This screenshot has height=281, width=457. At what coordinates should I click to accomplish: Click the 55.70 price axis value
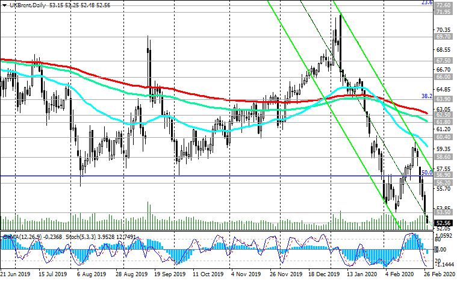[x=444, y=189]
